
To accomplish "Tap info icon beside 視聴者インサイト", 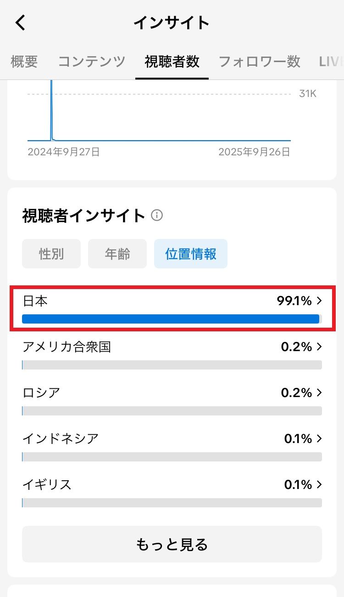I will pyautogui.click(x=157, y=215).
